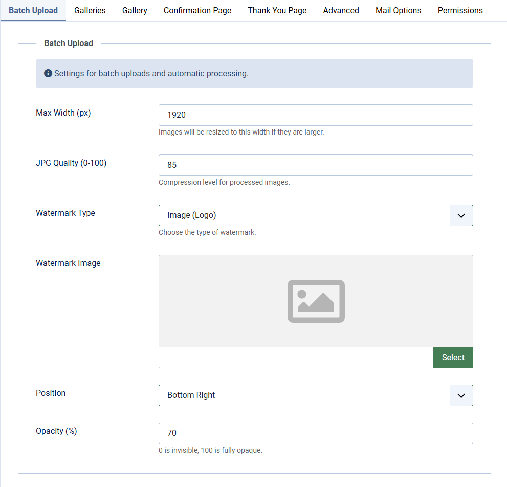Image resolution: width=507 pixels, height=487 pixels.
Task: Click the info icon in the settings notice
Action: click(x=48, y=73)
